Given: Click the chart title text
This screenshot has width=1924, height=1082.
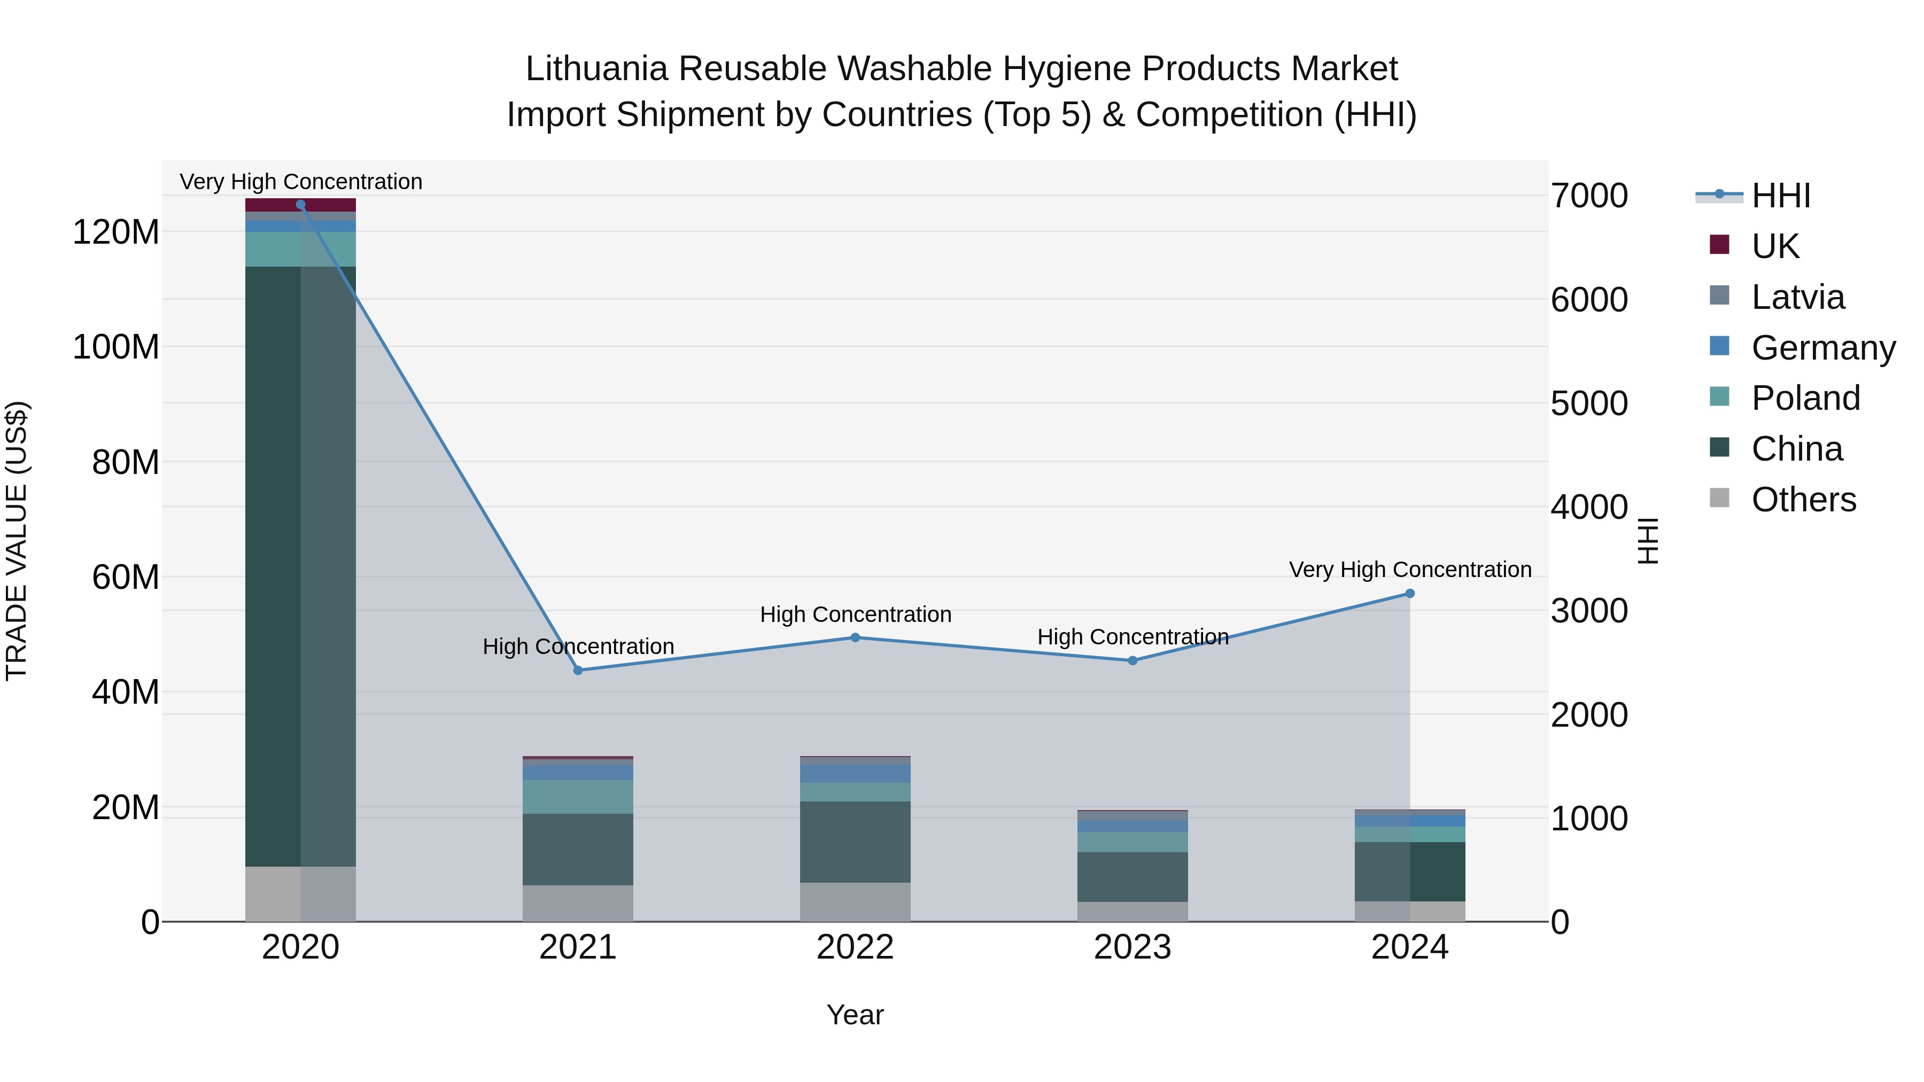Looking at the screenshot, I should click(x=961, y=91).
